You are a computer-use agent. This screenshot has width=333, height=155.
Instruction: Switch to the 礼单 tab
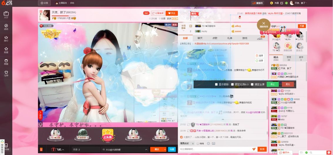[x=230, y=38]
